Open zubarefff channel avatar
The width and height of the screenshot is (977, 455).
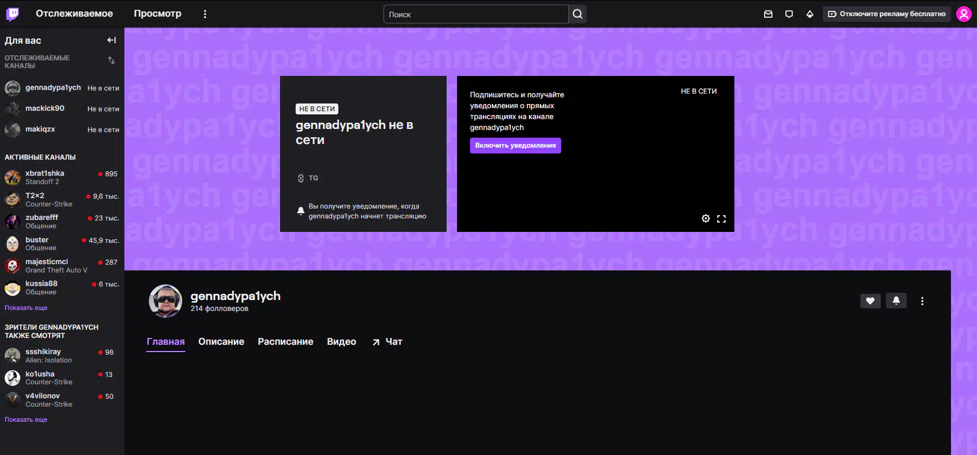point(12,222)
